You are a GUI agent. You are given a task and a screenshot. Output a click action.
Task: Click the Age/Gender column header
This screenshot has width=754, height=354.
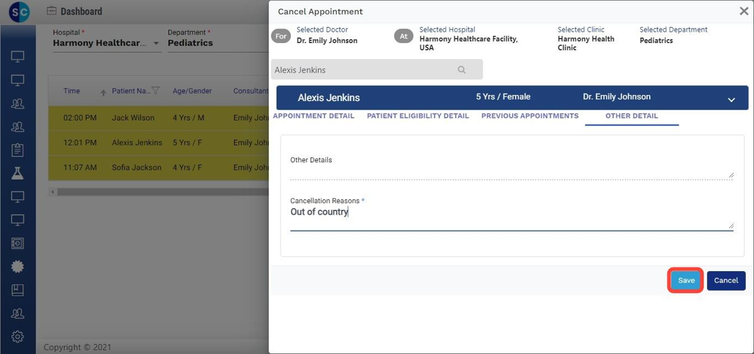193,91
